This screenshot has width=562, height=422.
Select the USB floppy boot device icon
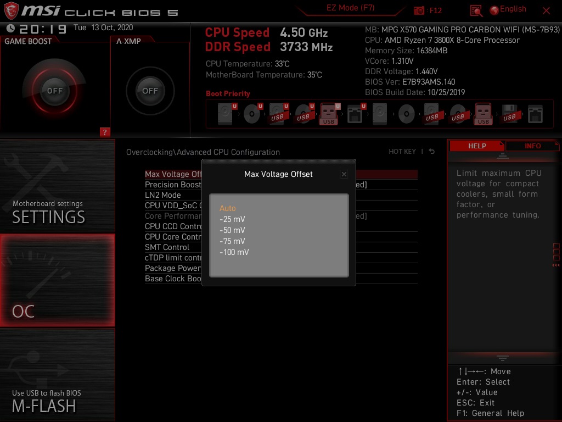click(x=509, y=114)
